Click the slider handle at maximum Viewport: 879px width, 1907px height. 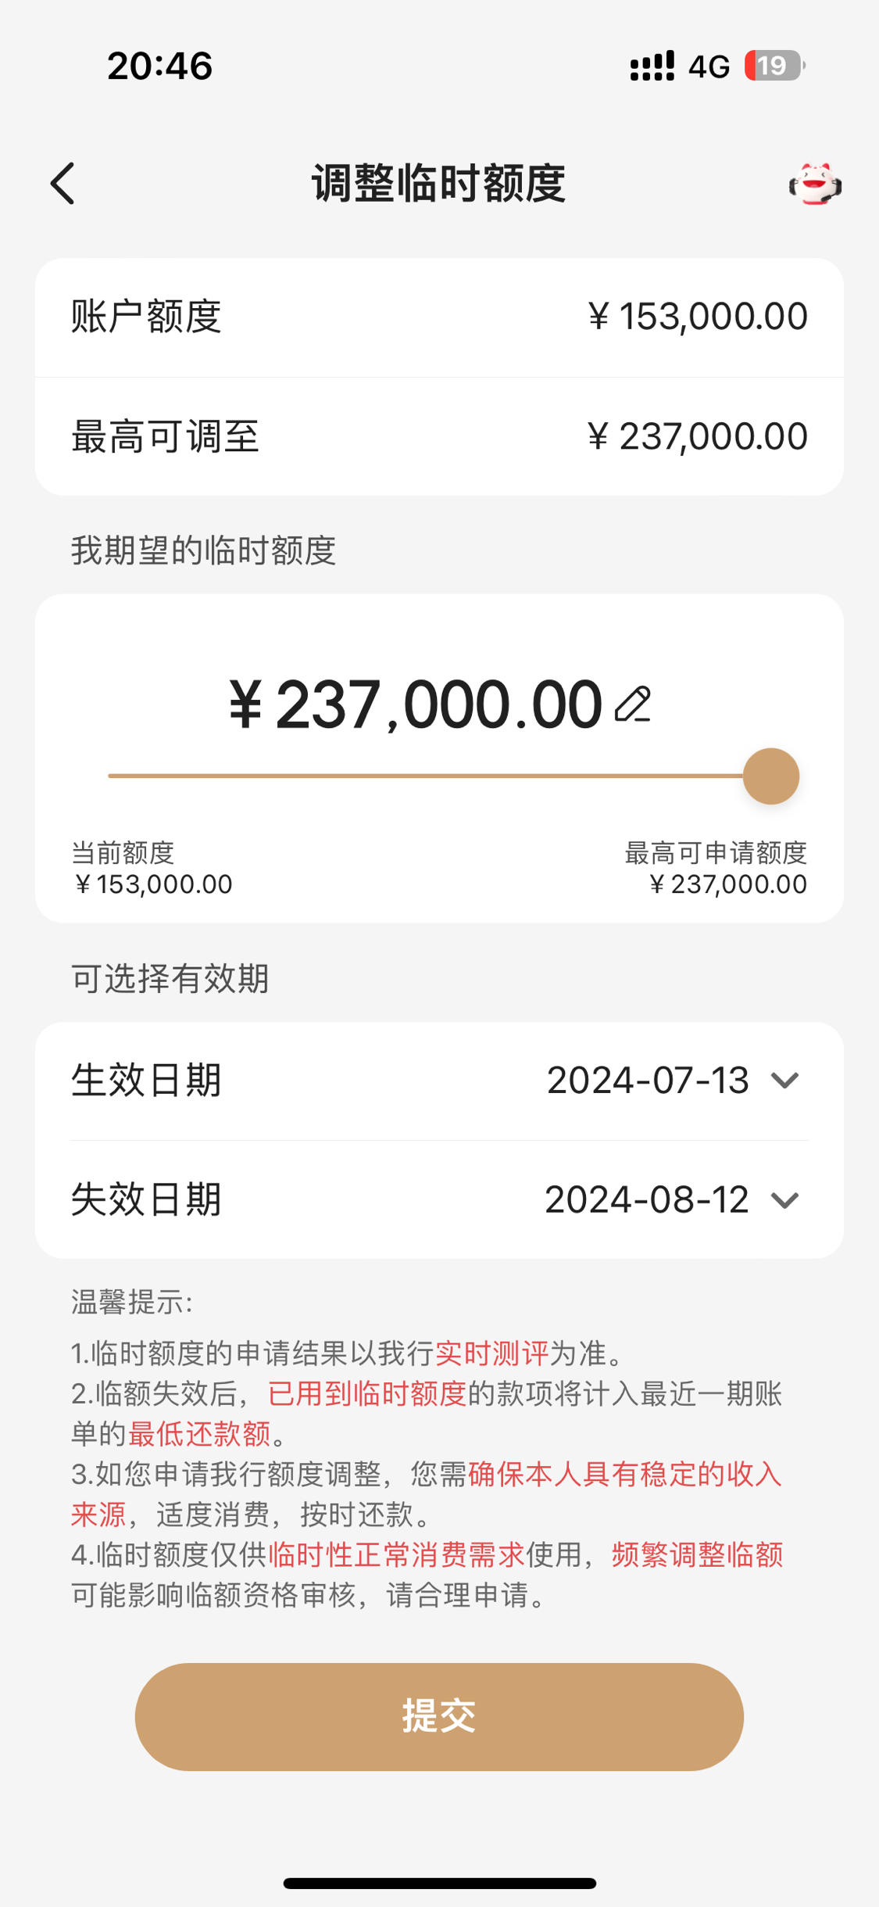(771, 776)
